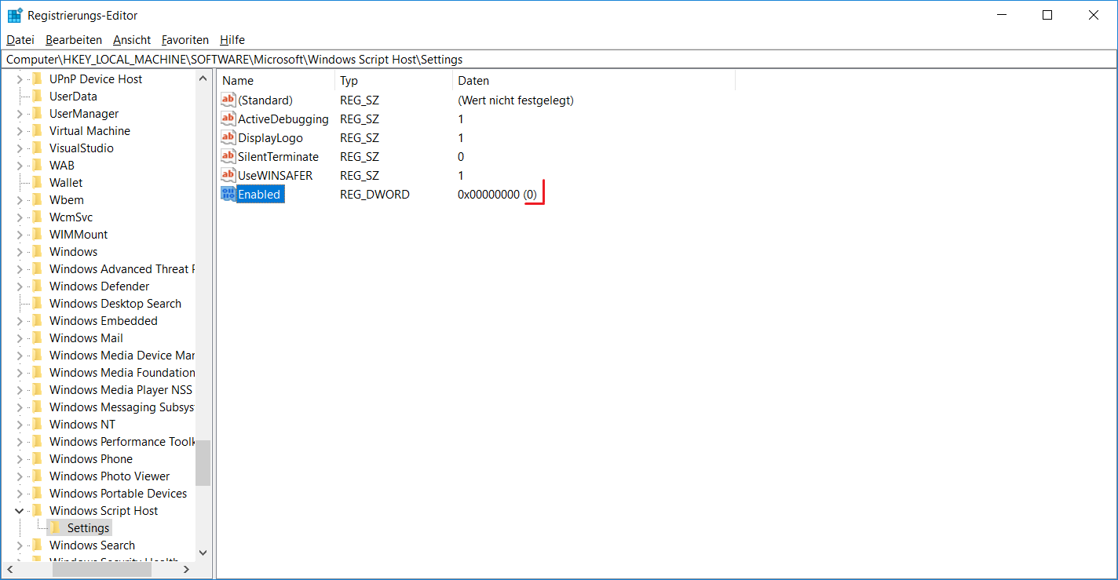The image size is (1118, 580).
Task: Expand the WIMMount key
Action: (20, 234)
